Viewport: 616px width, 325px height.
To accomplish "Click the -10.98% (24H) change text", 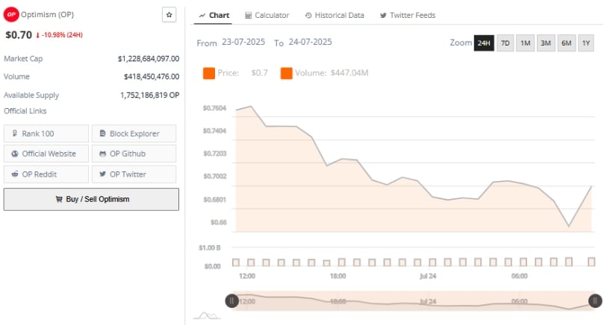I will pos(62,35).
